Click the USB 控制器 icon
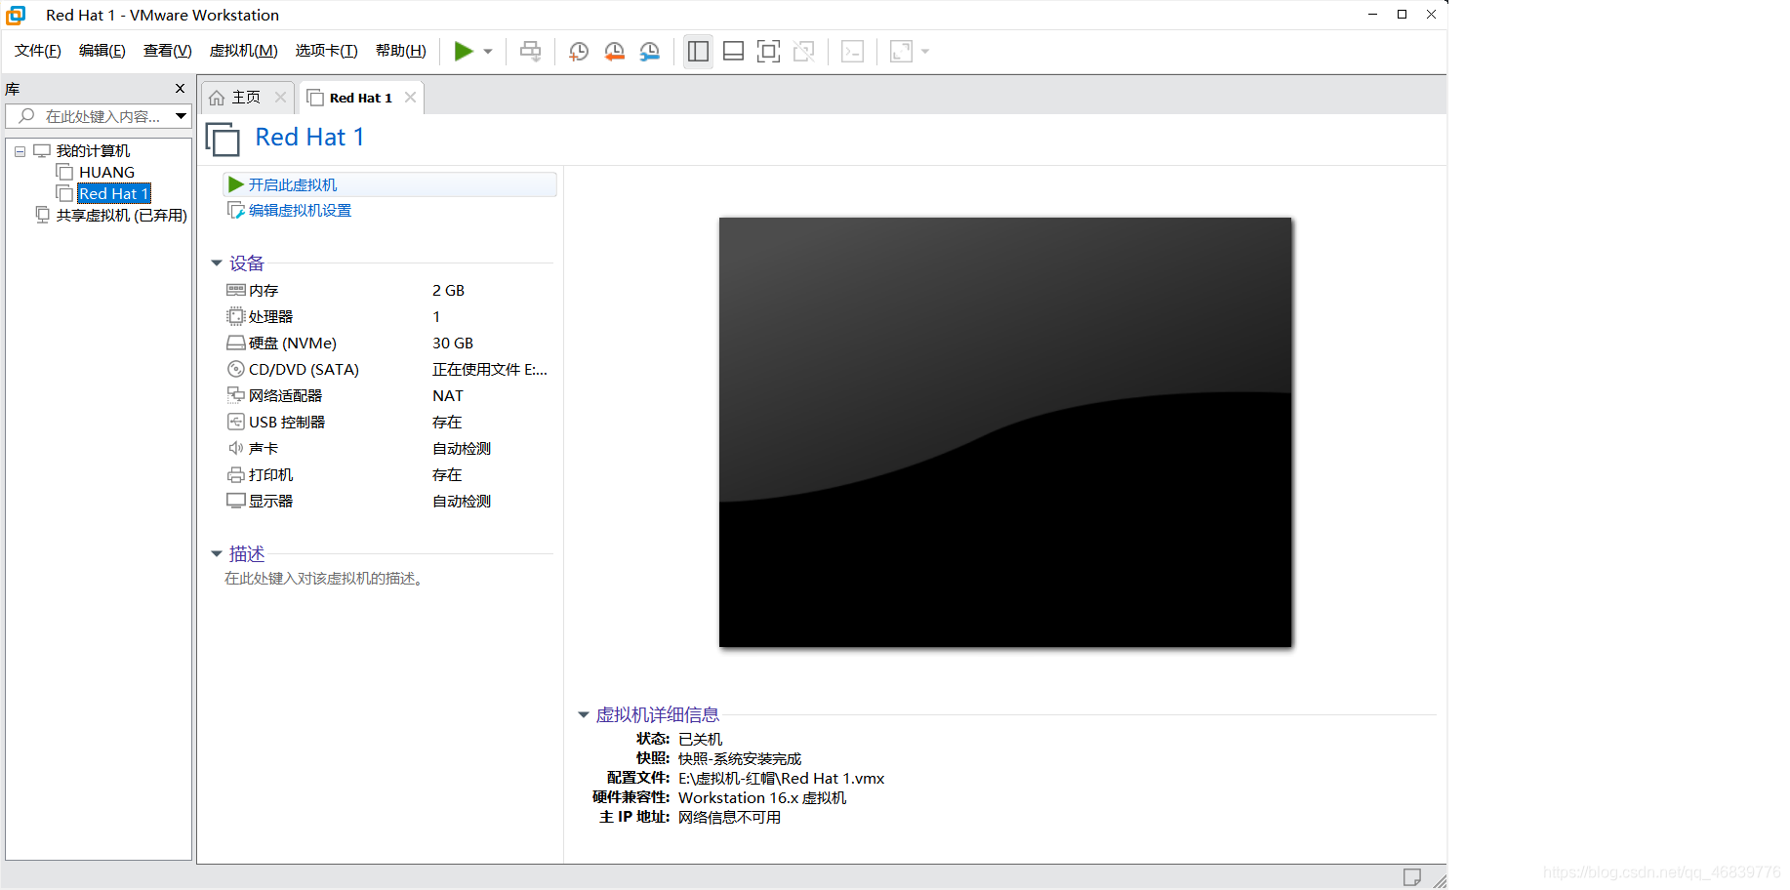This screenshot has height=890, width=1790. coord(236,422)
